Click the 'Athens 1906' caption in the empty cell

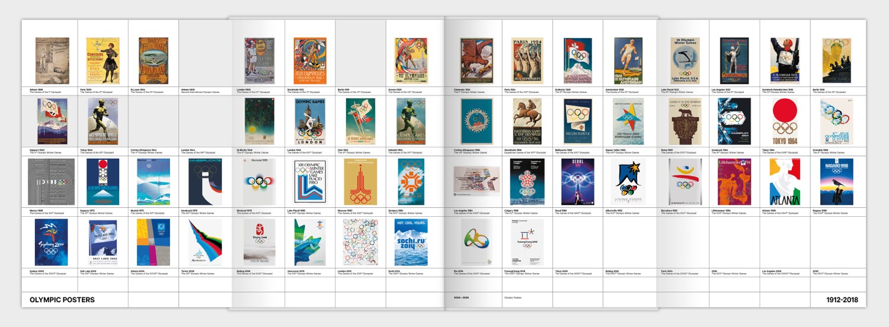[x=188, y=89]
